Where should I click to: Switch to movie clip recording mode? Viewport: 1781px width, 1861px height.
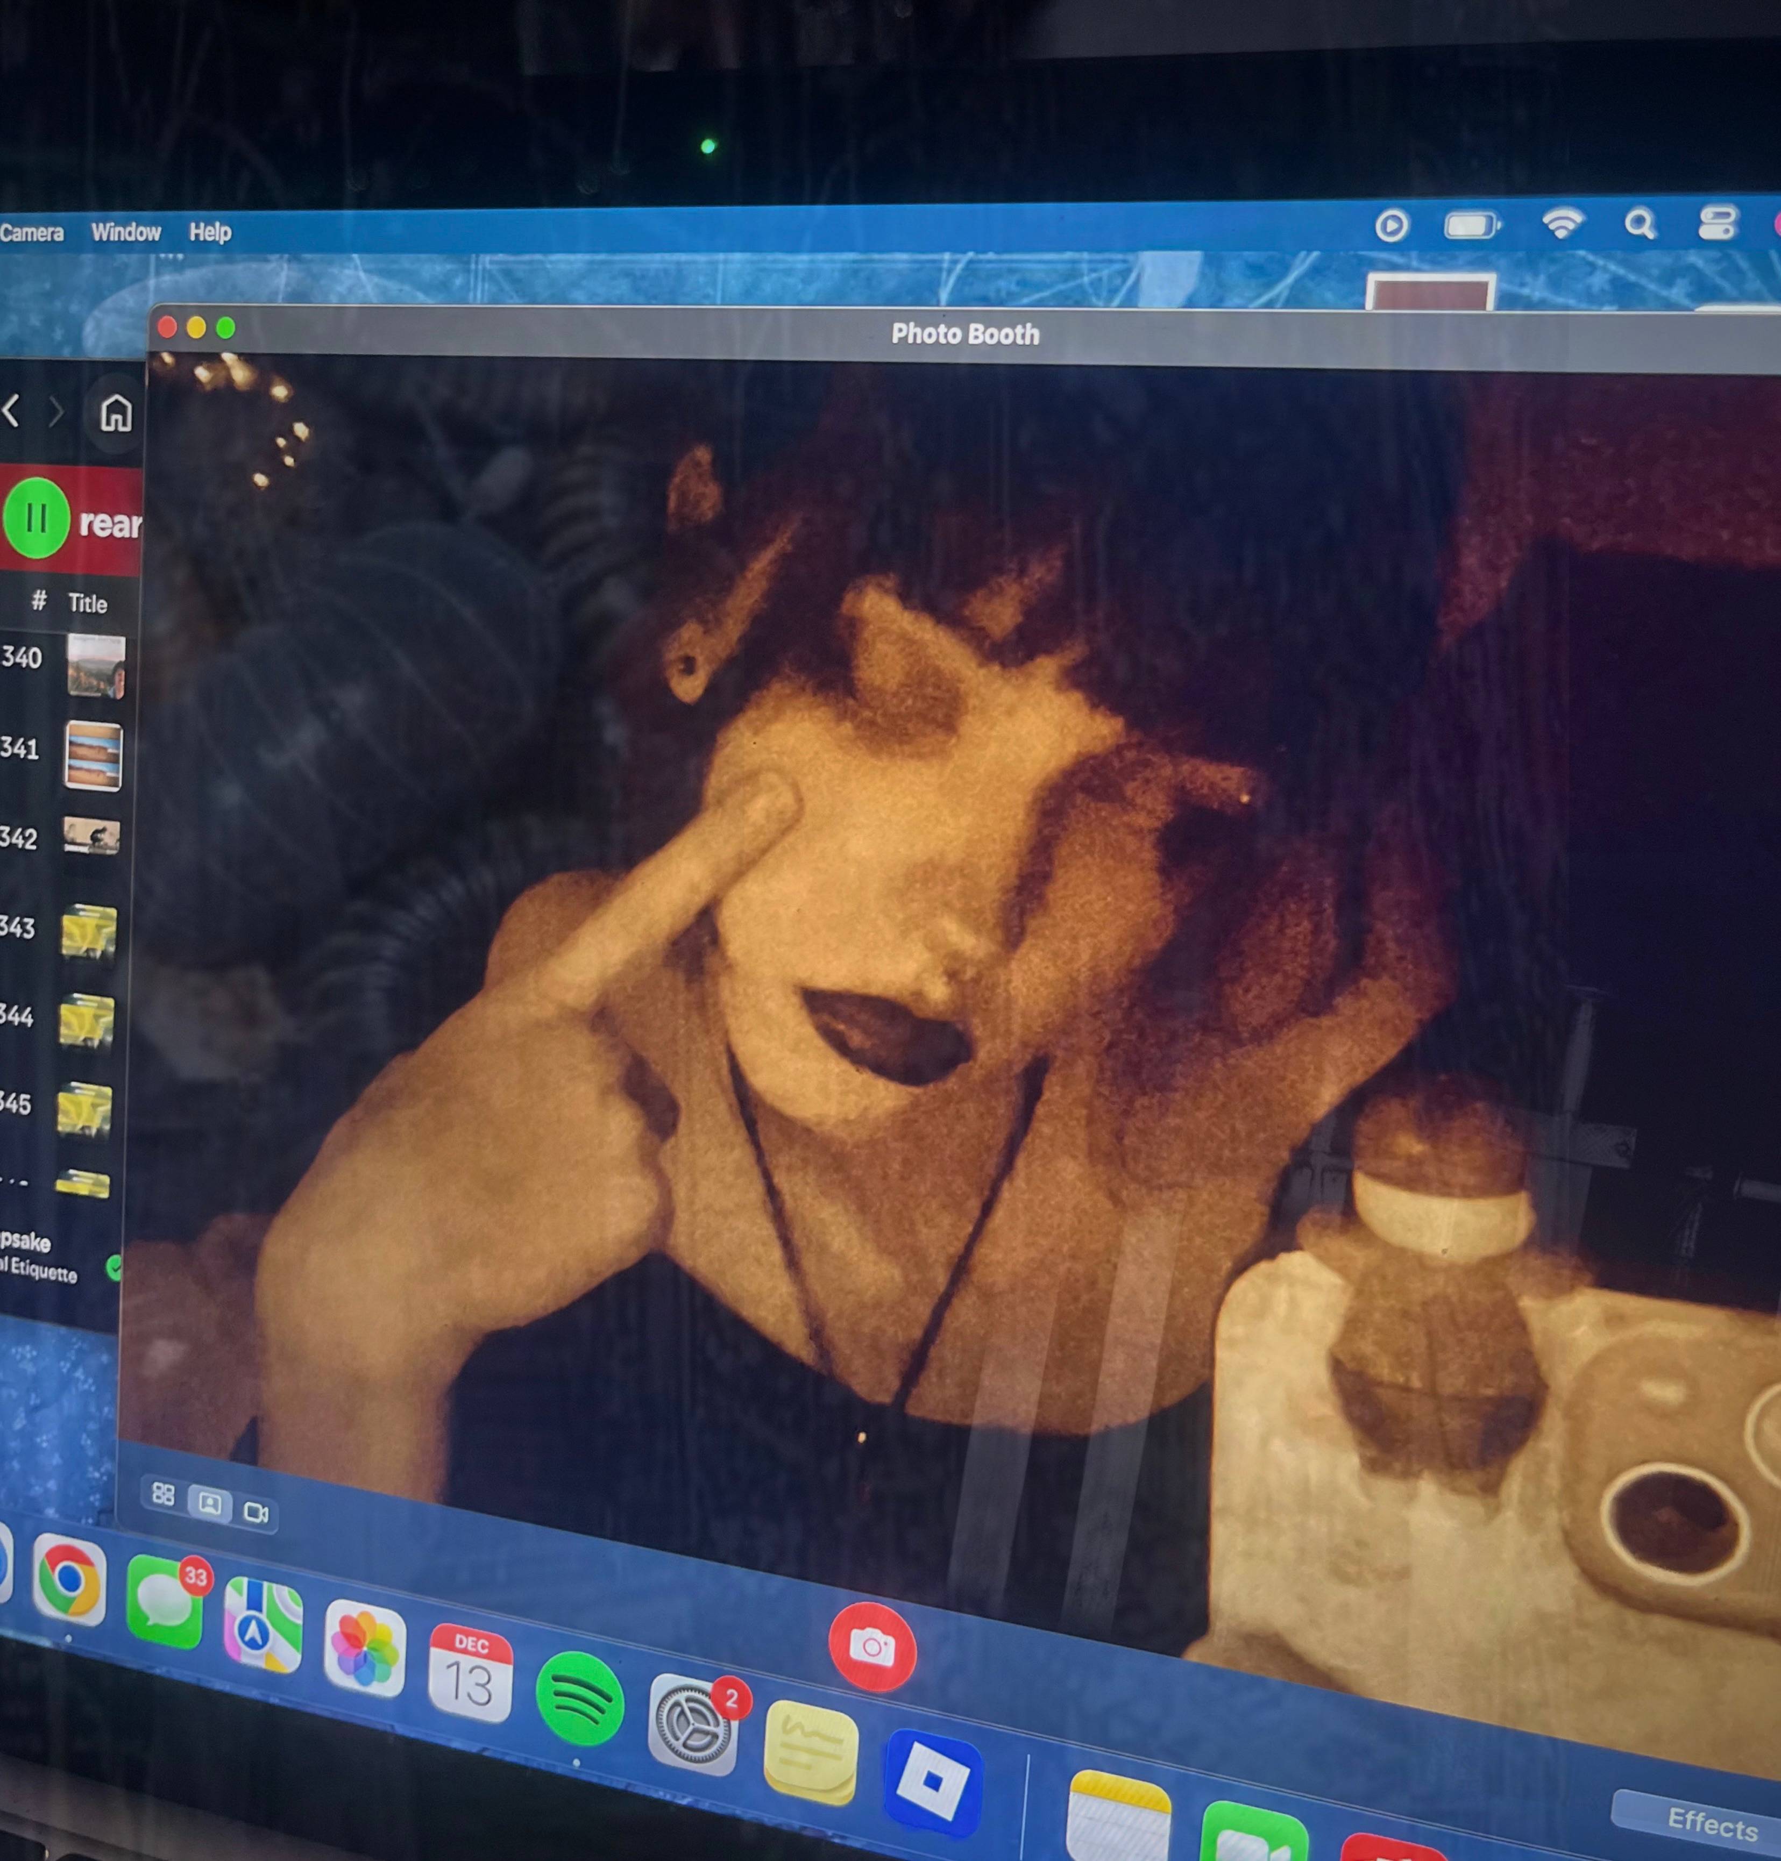(x=257, y=1512)
